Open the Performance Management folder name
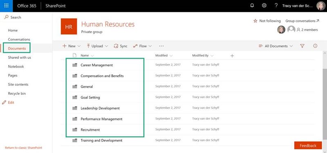Viewport: 327px width, 153px height. click(x=101, y=119)
